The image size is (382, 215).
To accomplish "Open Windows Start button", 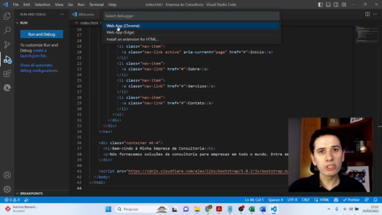I will (x=108, y=209).
